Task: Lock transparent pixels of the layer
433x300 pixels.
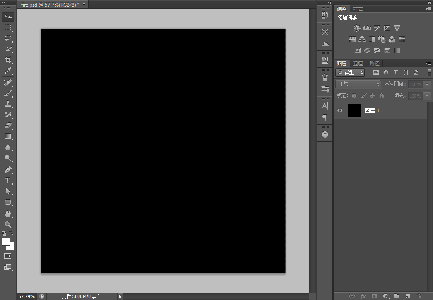Action: 354,96
